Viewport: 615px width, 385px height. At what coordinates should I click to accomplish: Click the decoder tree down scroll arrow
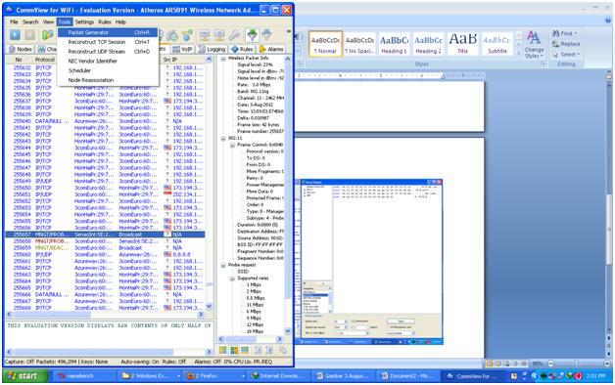(x=288, y=331)
